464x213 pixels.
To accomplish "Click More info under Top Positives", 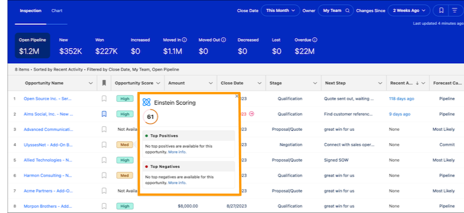I will click(177, 152).
